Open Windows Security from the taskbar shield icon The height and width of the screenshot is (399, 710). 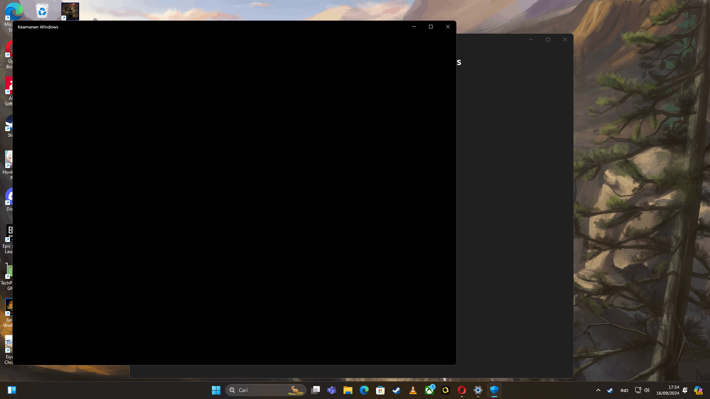tap(494, 390)
